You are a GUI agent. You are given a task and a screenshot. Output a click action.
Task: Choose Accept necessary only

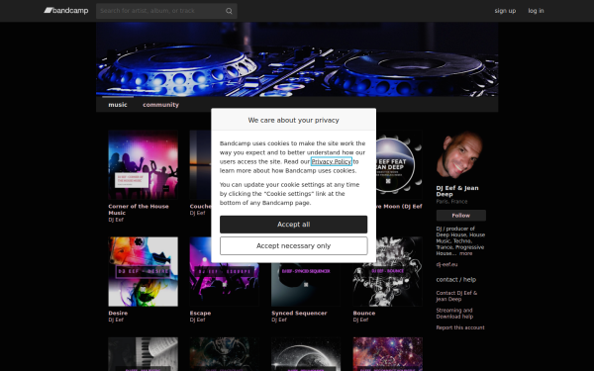294,246
